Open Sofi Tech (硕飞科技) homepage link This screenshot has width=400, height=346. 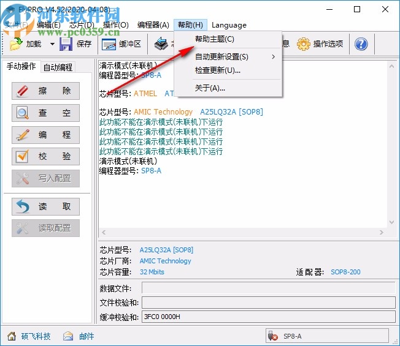pyautogui.click(x=36, y=336)
